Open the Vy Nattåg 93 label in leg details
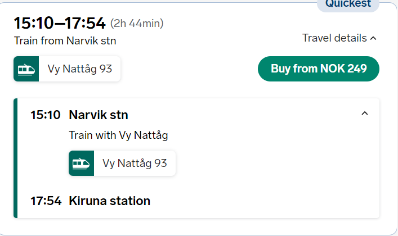 click(135, 164)
